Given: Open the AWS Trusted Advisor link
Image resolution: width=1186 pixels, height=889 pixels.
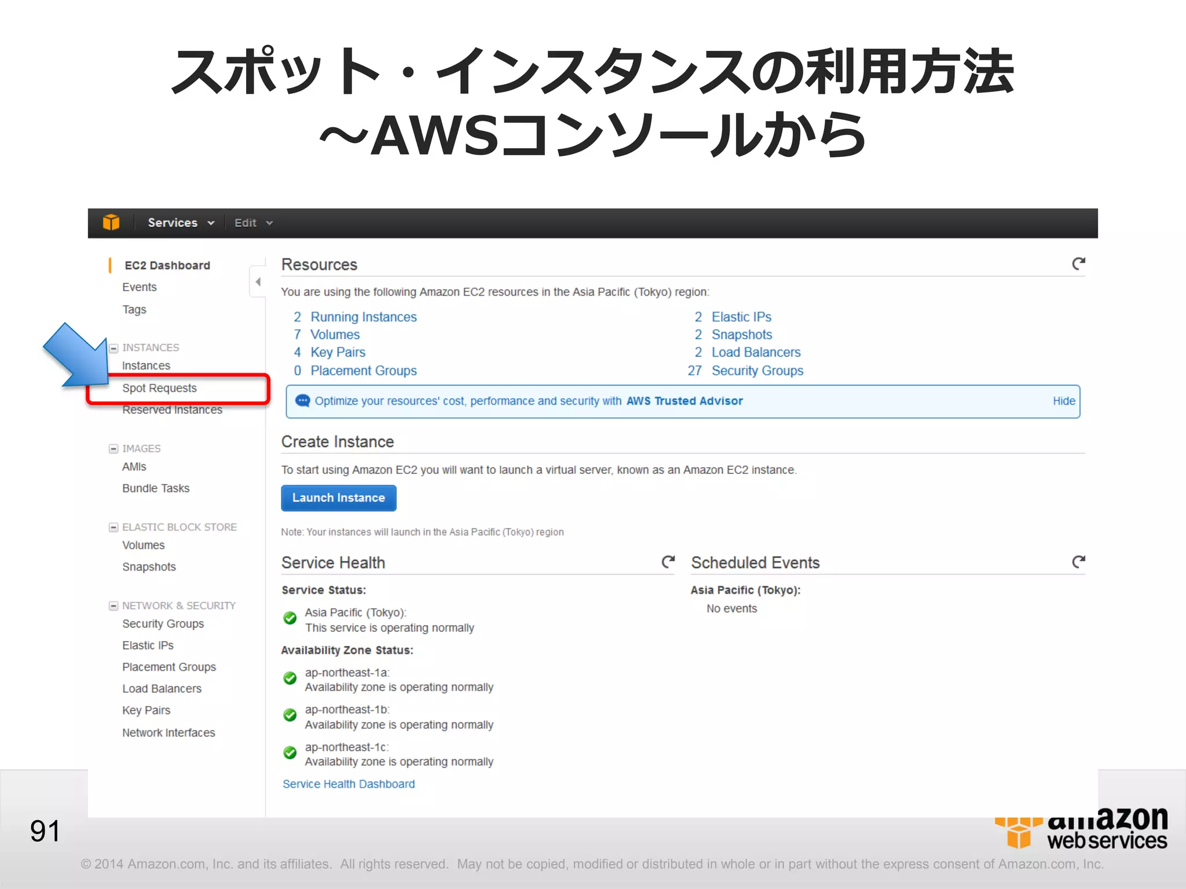Looking at the screenshot, I should (x=684, y=401).
